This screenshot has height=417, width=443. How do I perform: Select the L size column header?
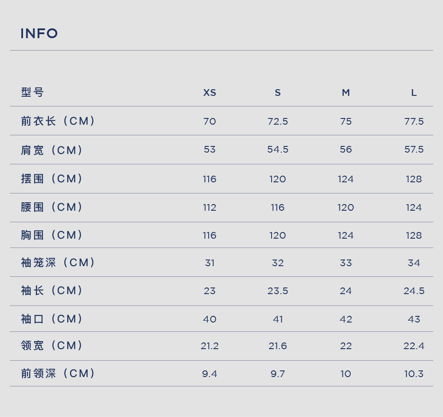click(x=414, y=93)
